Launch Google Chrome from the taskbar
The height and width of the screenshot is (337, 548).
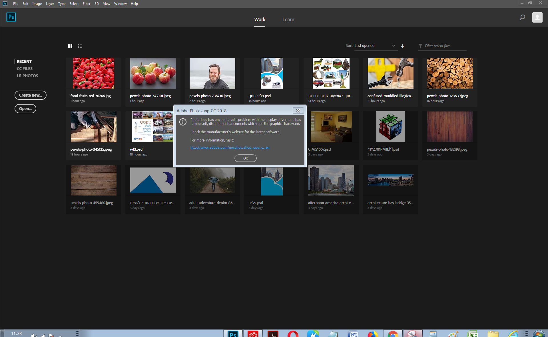point(393,334)
